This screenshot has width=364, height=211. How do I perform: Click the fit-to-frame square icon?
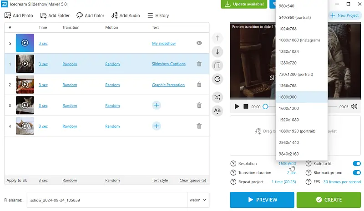[x=217, y=65]
